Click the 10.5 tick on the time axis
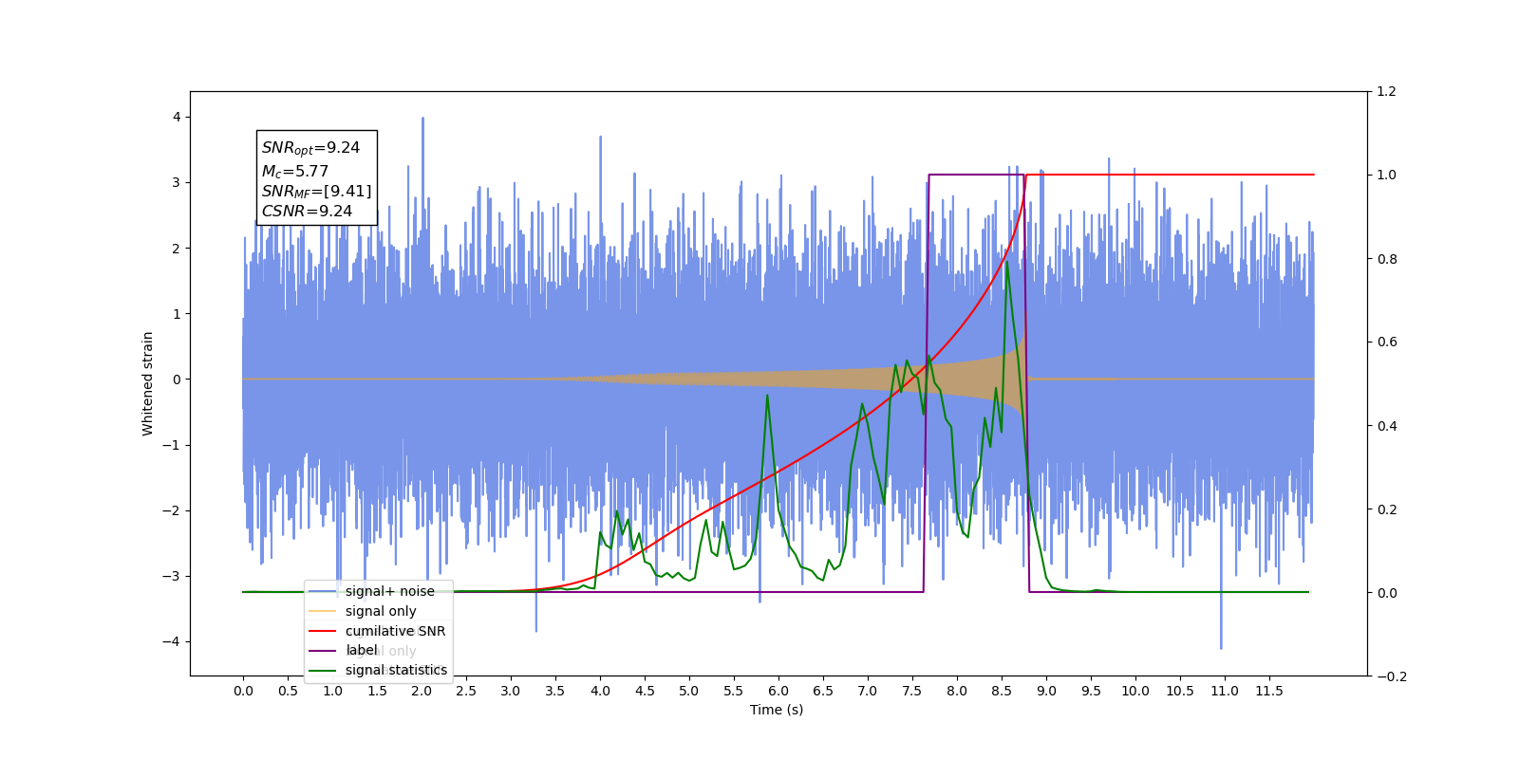 click(x=1180, y=691)
